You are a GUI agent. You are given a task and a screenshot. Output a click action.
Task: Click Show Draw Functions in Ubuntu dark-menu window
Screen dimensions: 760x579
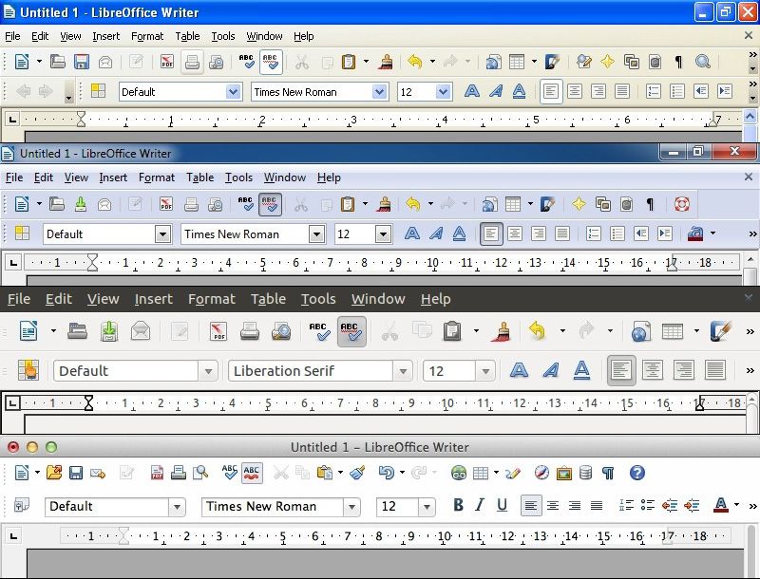click(x=720, y=331)
